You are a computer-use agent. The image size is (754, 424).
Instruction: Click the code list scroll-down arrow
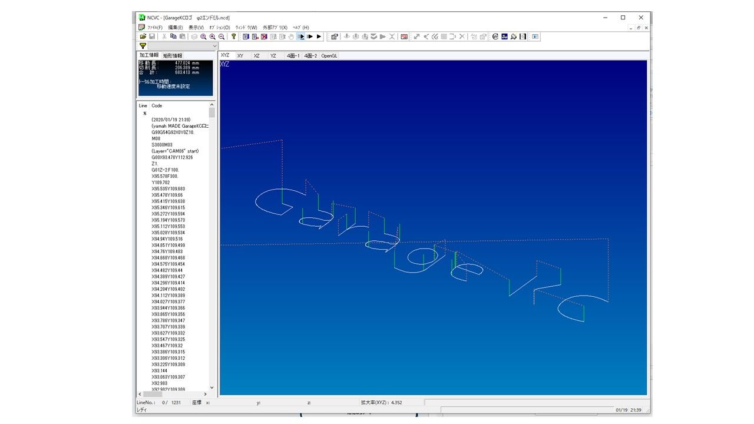point(212,387)
